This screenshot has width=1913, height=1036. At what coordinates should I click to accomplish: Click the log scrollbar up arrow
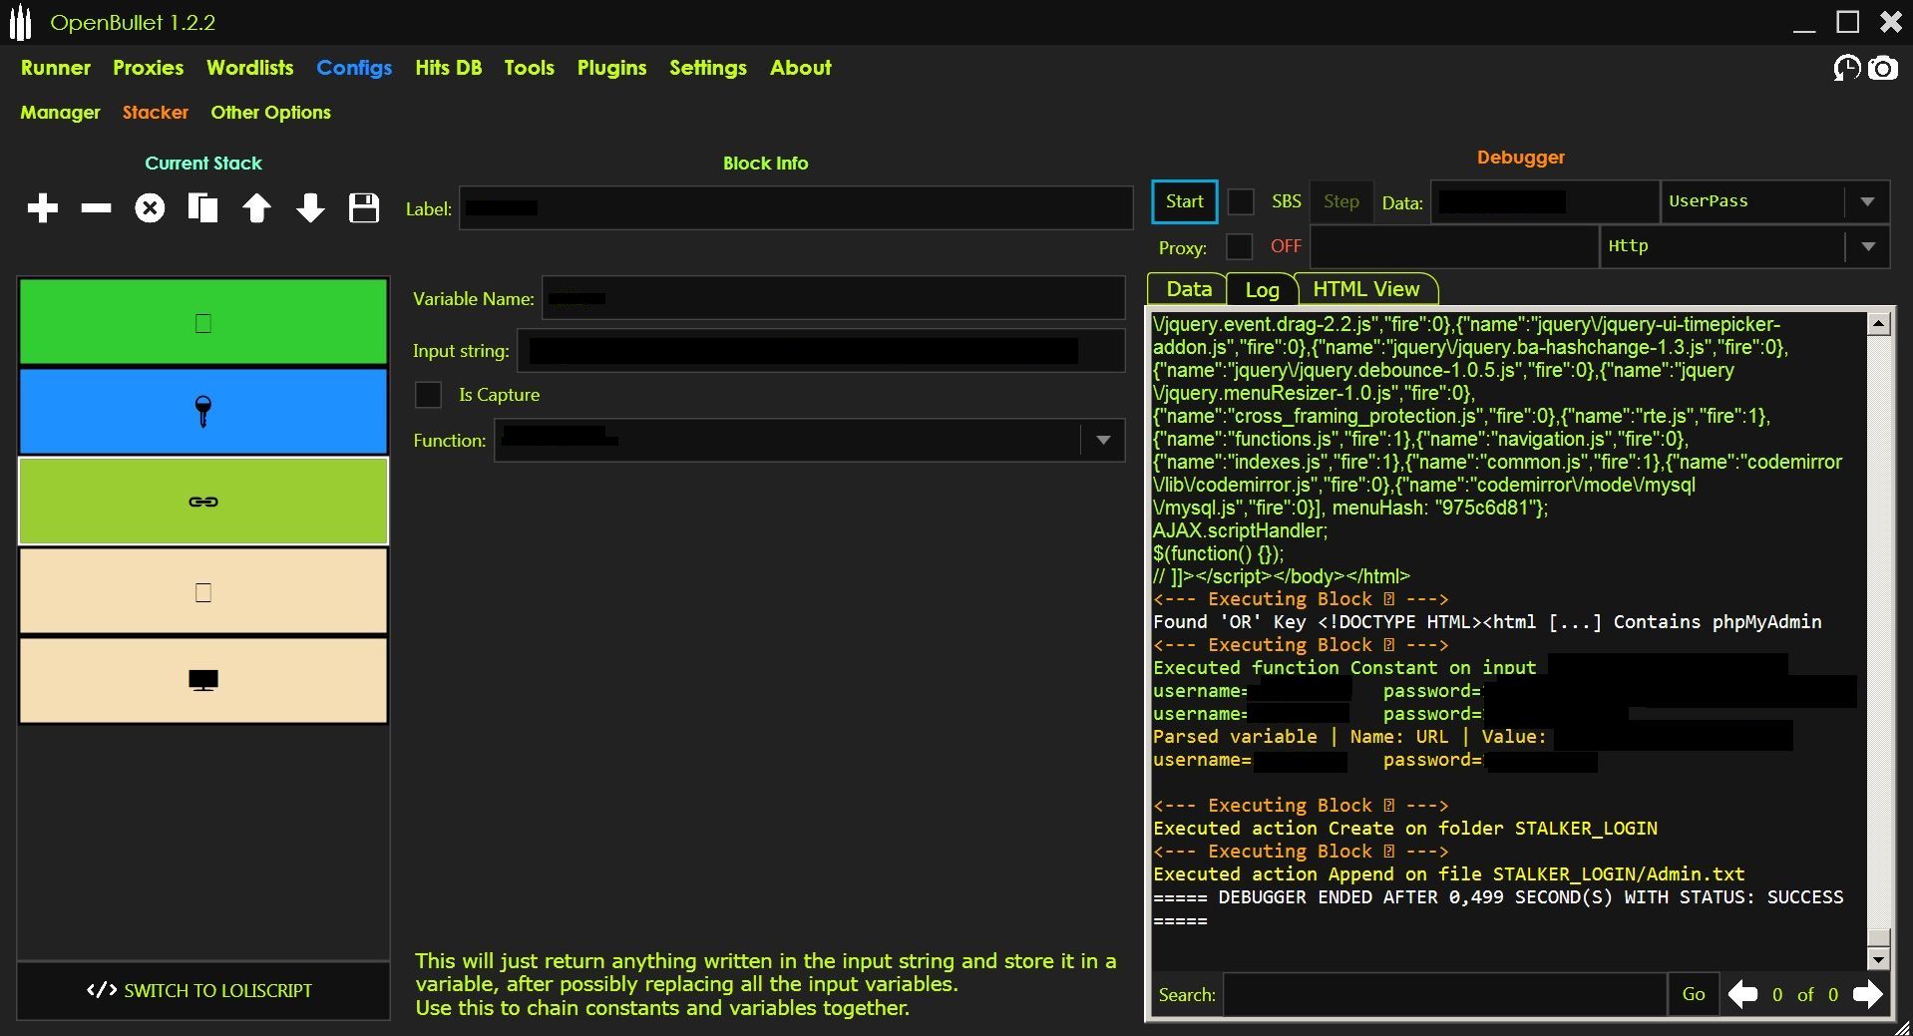[x=1878, y=324]
